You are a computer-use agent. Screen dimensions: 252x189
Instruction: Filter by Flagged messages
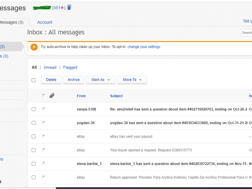[70, 68]
